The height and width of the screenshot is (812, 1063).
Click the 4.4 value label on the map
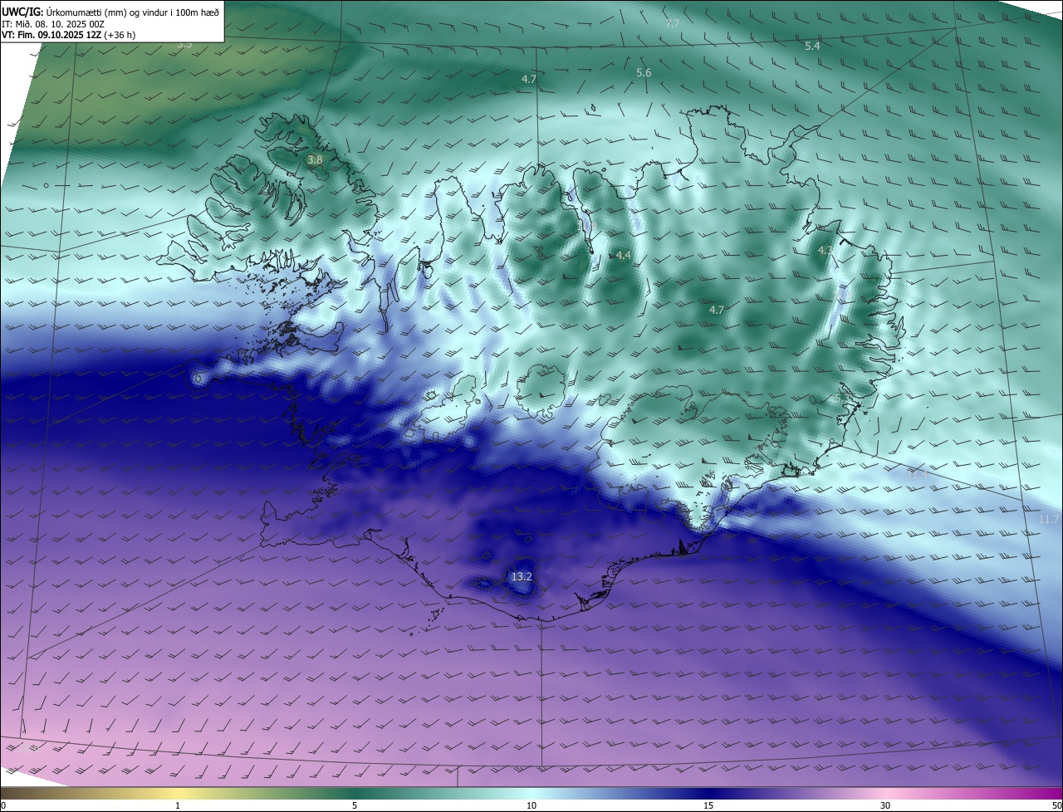(x=624, y=255)
